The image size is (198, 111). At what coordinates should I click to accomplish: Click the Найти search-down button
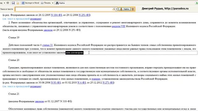click(x=124, y=9)
